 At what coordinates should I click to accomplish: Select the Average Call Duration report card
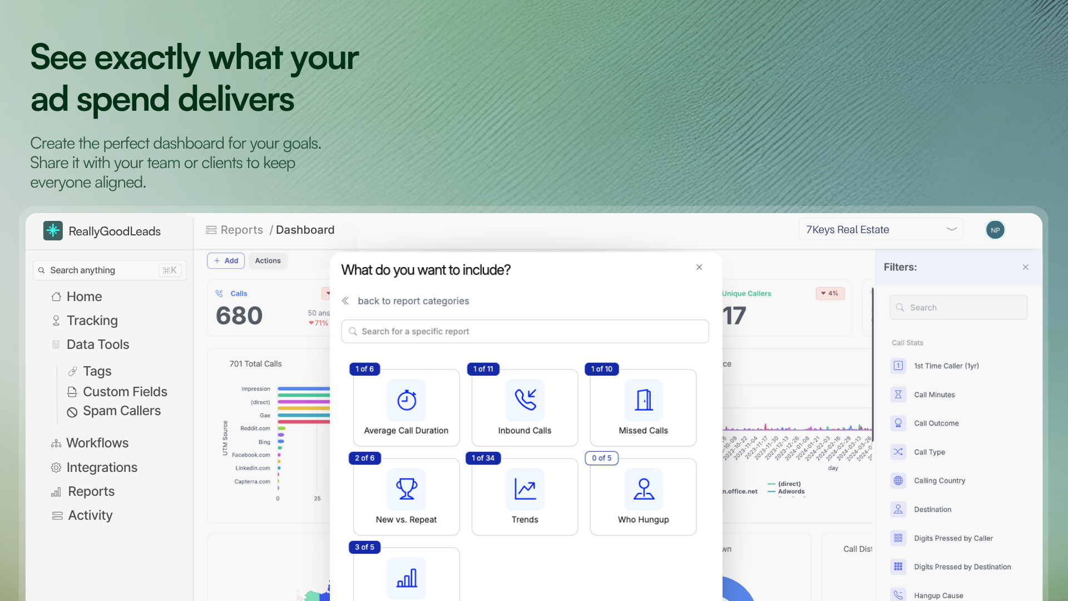click(406, 408)
